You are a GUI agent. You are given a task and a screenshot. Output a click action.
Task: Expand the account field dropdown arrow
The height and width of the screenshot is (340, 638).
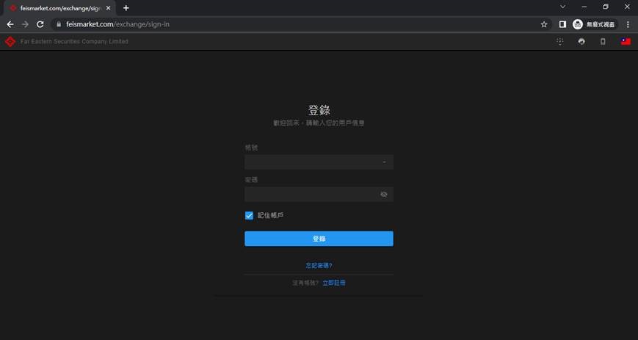(384, 162)
